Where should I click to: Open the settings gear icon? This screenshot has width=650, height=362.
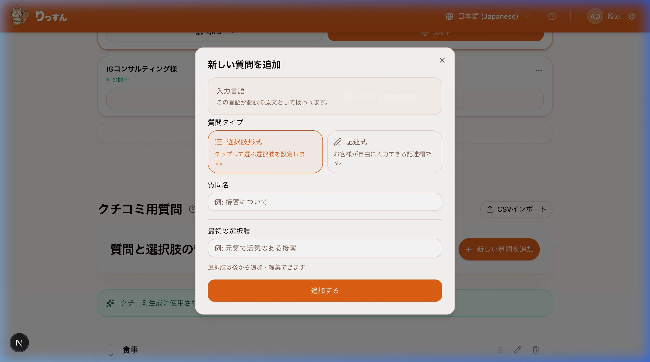(632, 16)
